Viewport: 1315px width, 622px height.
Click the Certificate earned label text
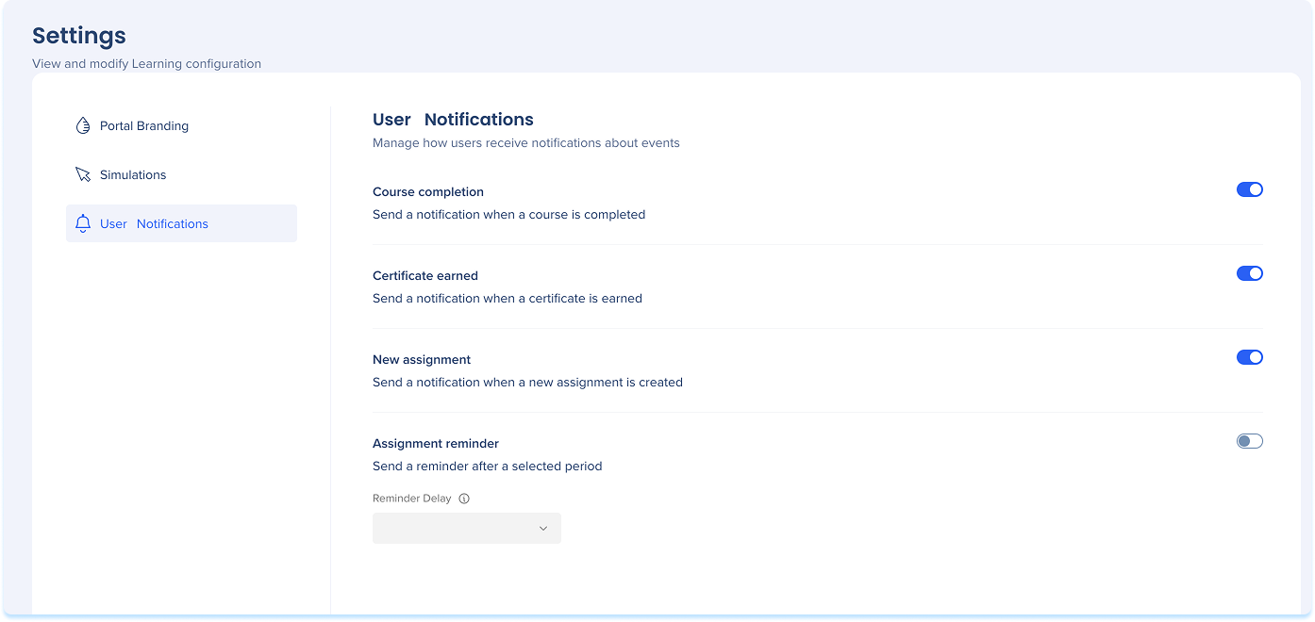pos(425,275)
